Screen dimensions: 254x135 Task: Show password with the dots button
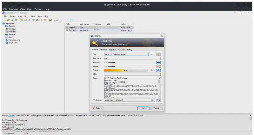tap(158, 62)
